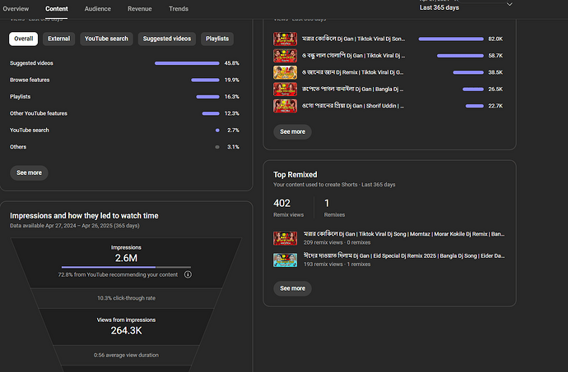Select the Overall traffic source chip

[x=24, y=39]
